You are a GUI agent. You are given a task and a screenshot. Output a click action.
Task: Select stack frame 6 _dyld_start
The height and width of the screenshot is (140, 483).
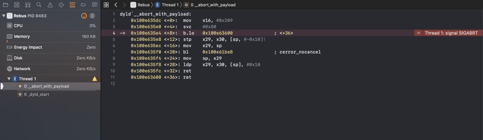point(51,94)
